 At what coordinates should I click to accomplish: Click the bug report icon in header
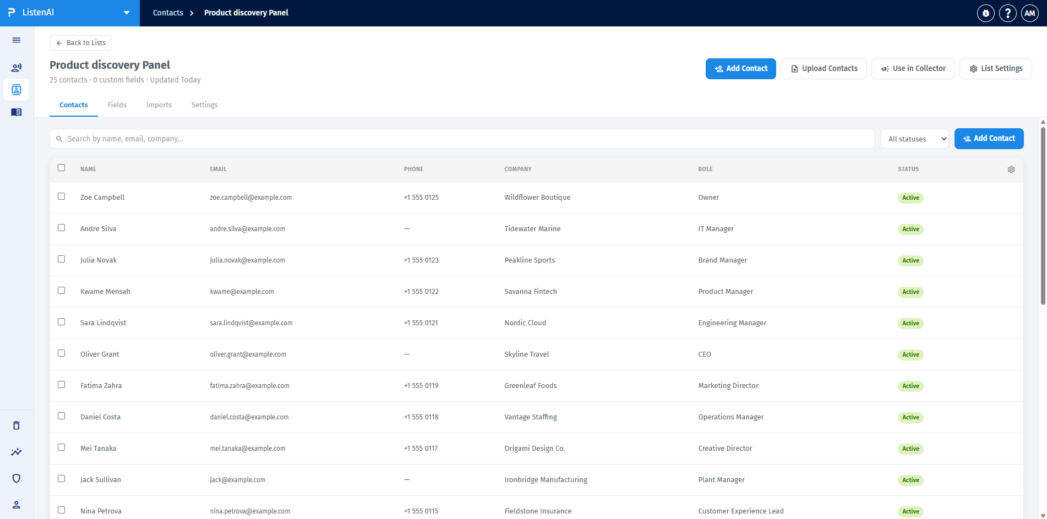[986, 13]
